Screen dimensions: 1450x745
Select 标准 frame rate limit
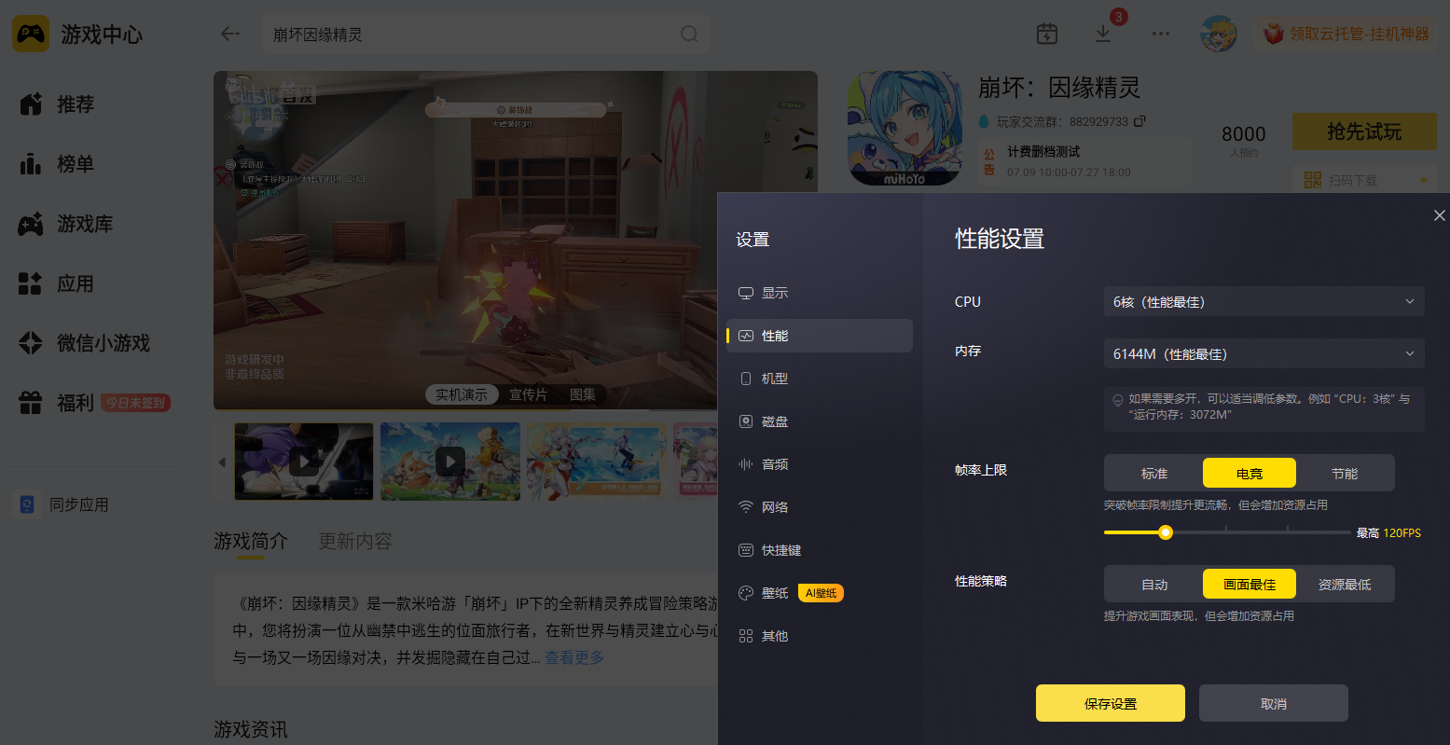[x=1154, y=474]
